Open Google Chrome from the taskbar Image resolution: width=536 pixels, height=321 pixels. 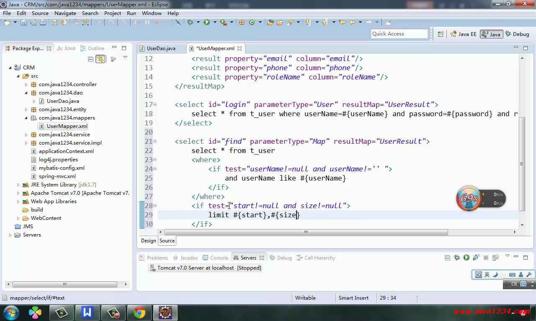[139, 312]
